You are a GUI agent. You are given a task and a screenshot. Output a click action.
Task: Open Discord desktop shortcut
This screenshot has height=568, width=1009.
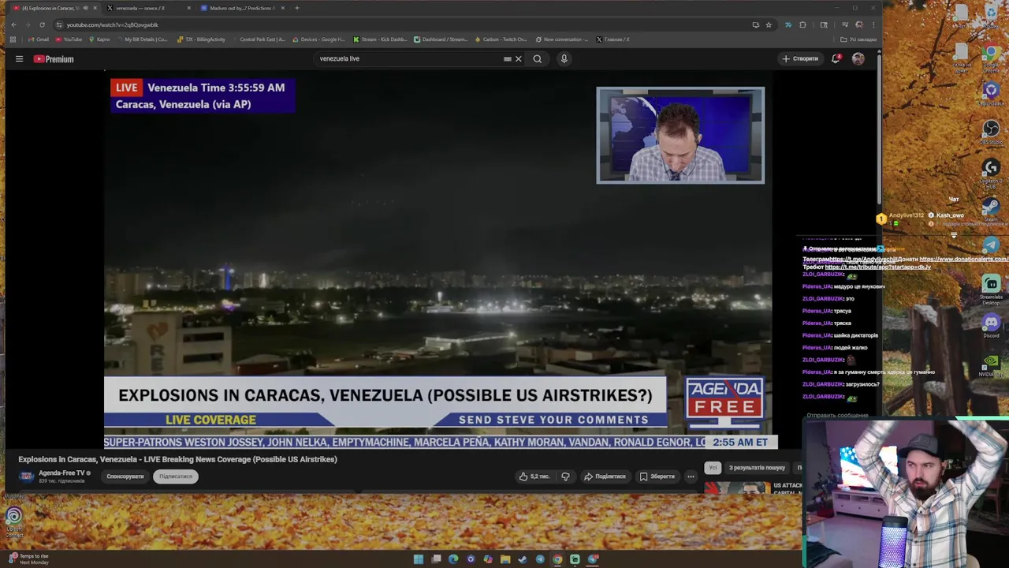(991, 326)
